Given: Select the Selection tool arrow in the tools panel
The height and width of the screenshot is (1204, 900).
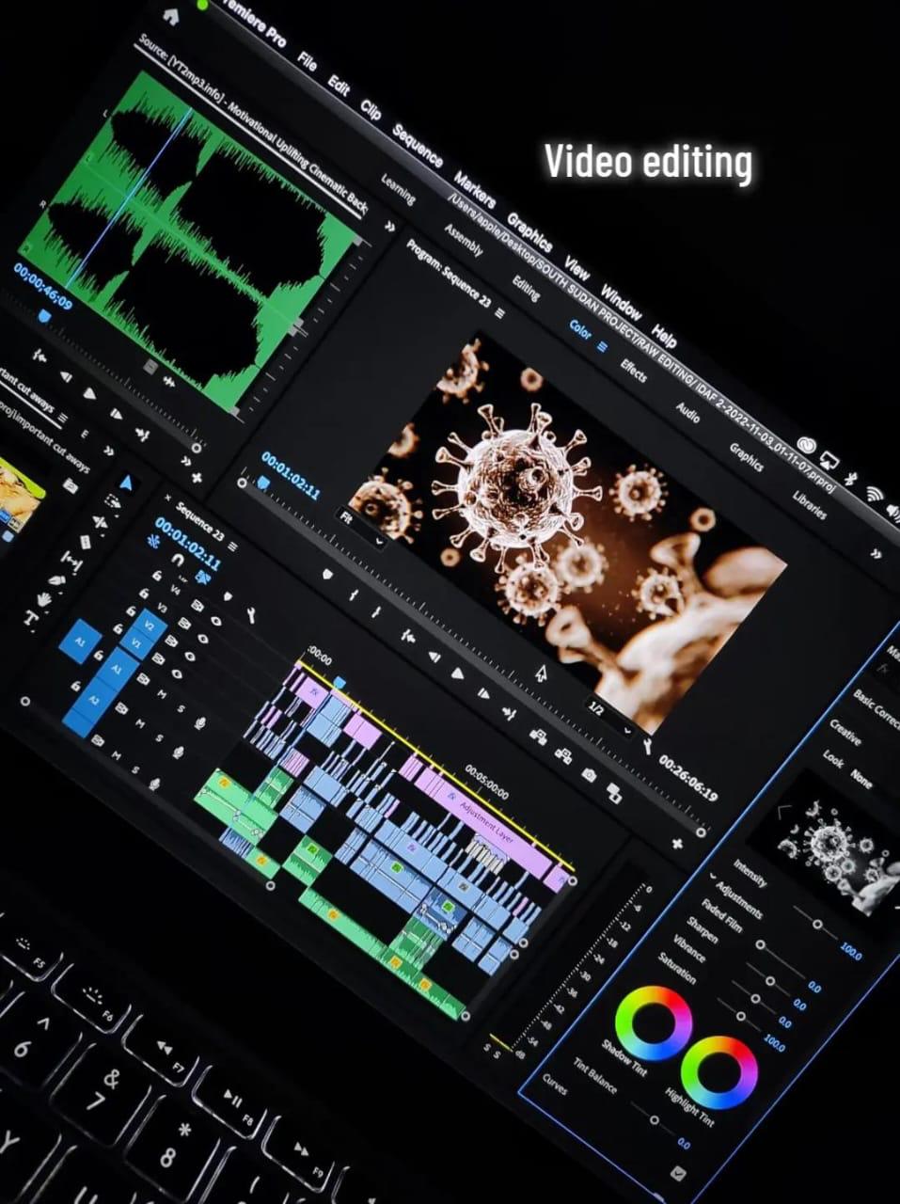Looking at the screenshot, I should point(126,483).
